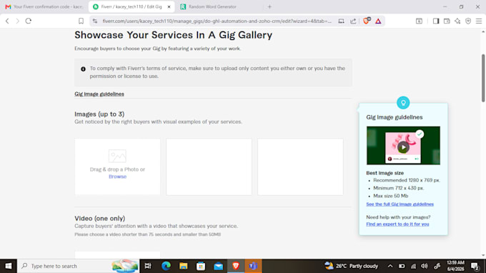Open Brave Wallet icon
Viewport: 486px width, 273px height.
pos(447,21)
